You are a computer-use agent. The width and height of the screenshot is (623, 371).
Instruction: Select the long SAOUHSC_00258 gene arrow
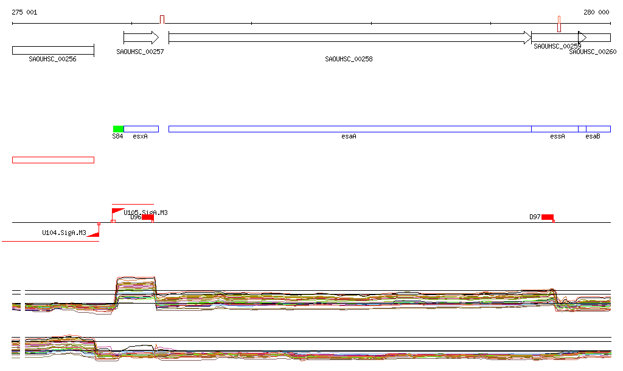click(349, 38)
